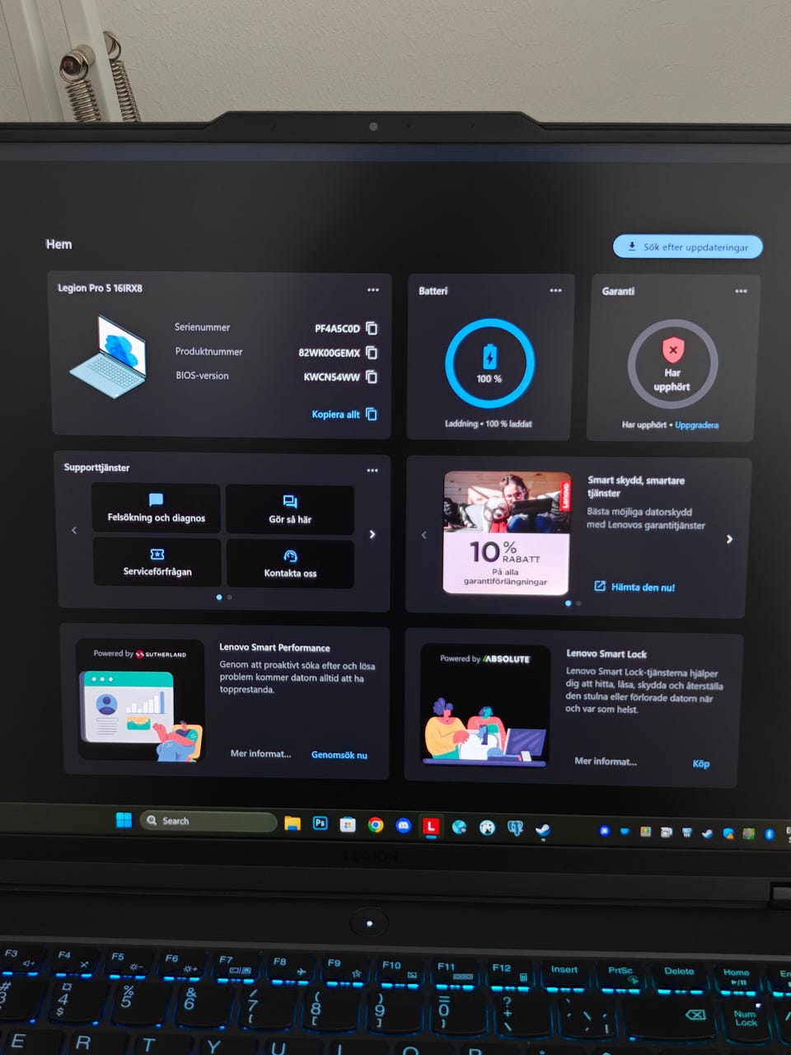
Task: Open Google Chrome from taskbar
Action: tap(376, 825)
